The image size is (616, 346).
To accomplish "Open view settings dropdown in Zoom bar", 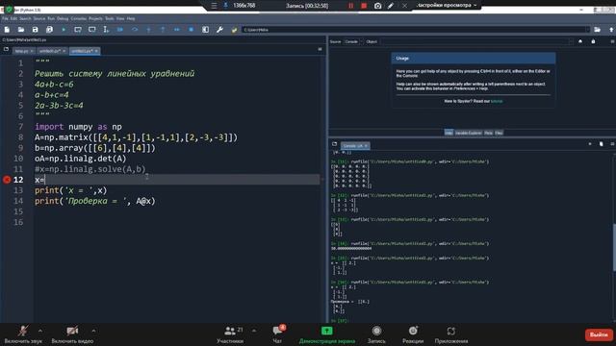I will [447, 6].
